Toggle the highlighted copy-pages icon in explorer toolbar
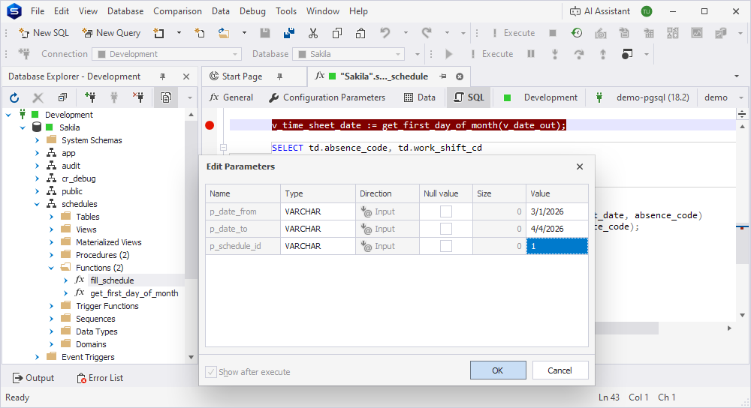The height and width of the screenshot is (408, 751). [166, 97]
